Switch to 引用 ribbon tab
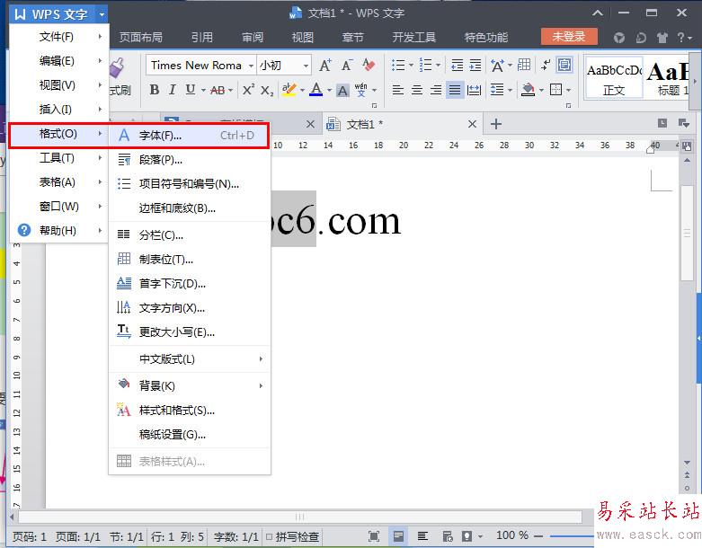702x548 pixels. pos(202,37)
